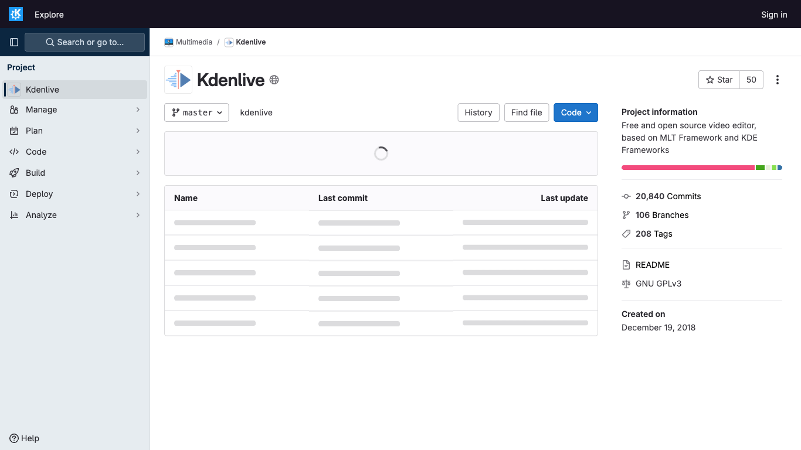
Task: Click the Find file button
Action: [x=527, y=112]
